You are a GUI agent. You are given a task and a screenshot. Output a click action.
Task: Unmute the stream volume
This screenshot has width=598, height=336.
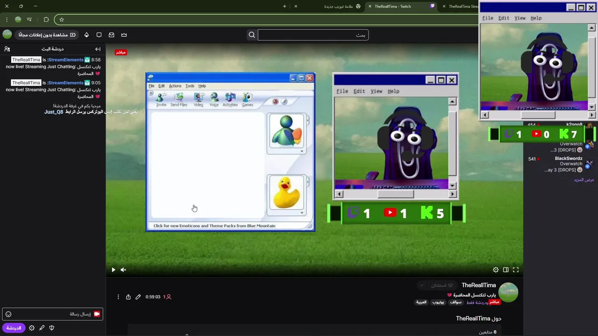click(123, 270)
